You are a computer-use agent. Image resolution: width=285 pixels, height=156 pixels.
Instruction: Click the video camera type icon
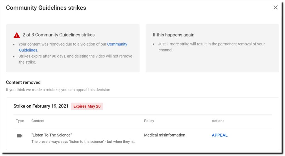(x=20, y=136)
